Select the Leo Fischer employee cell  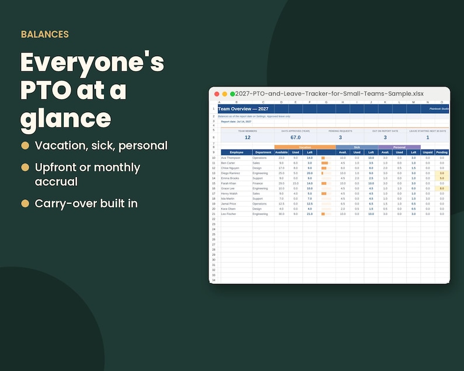[x=237, y=214]
